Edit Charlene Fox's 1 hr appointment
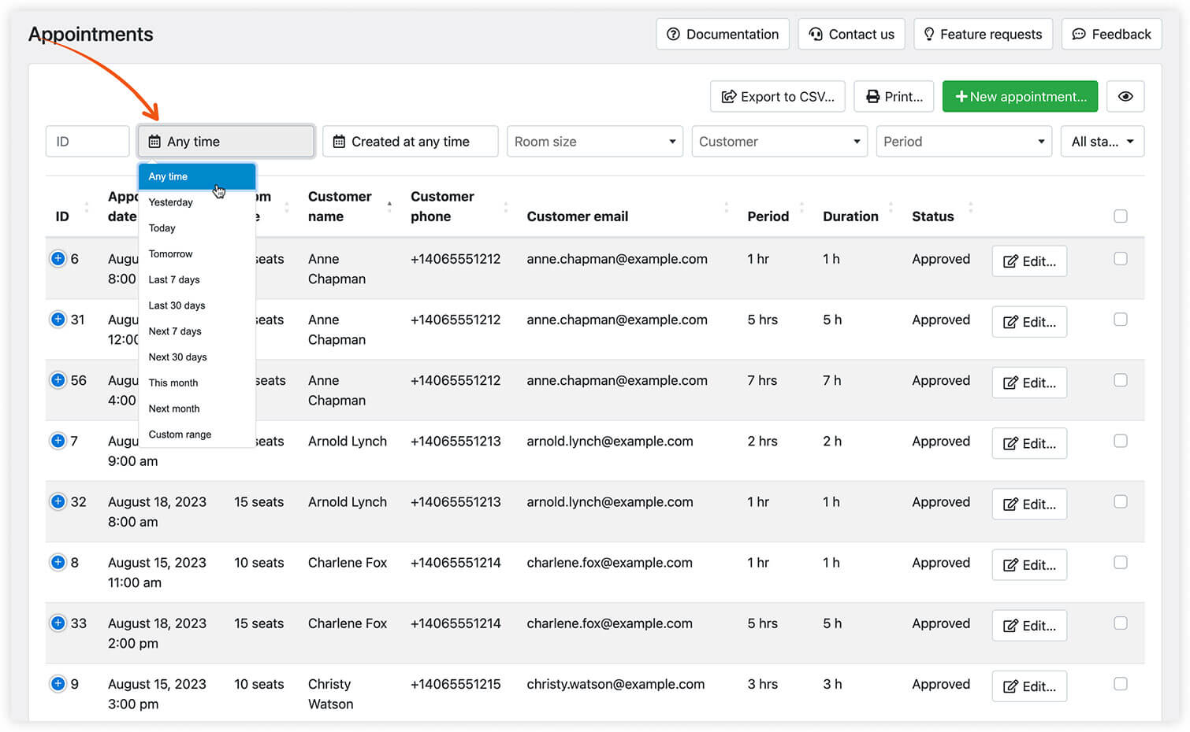 tap(1029, 564)
